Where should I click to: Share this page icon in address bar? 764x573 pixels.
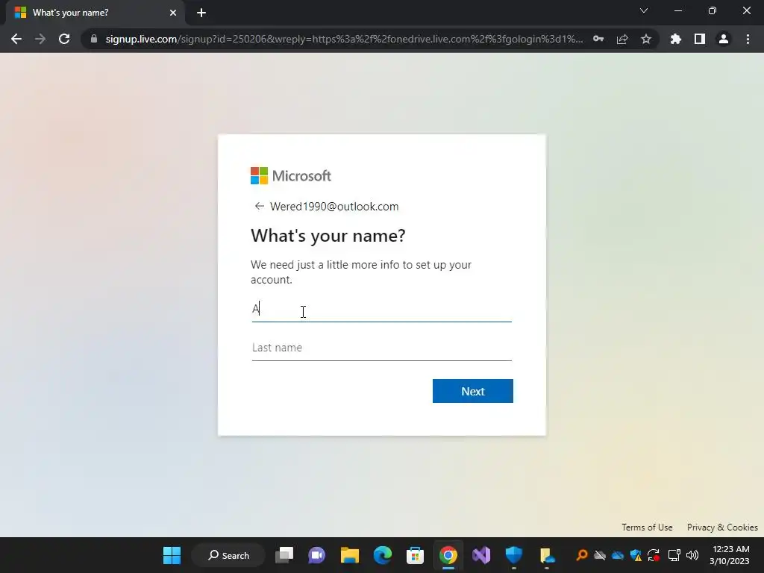tap(622, 39)
